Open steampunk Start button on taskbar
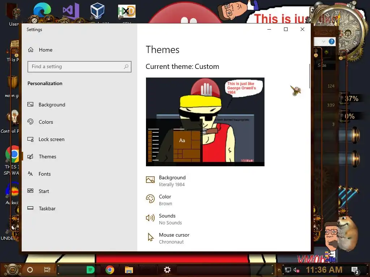Viewport: 370px width, 277px height. point(12,270)
